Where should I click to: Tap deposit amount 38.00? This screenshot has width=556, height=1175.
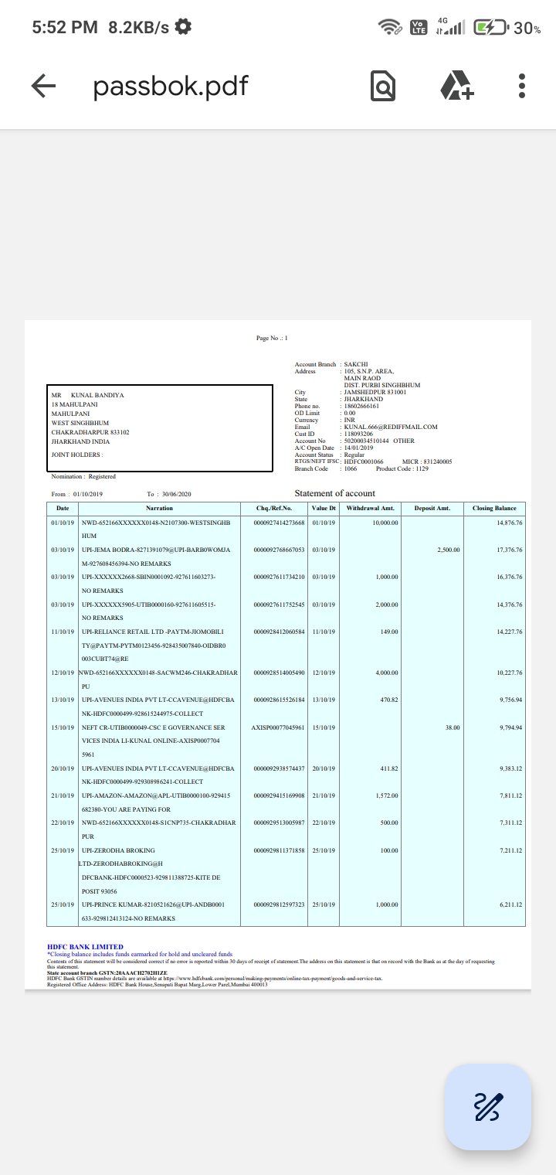point(453,727)
